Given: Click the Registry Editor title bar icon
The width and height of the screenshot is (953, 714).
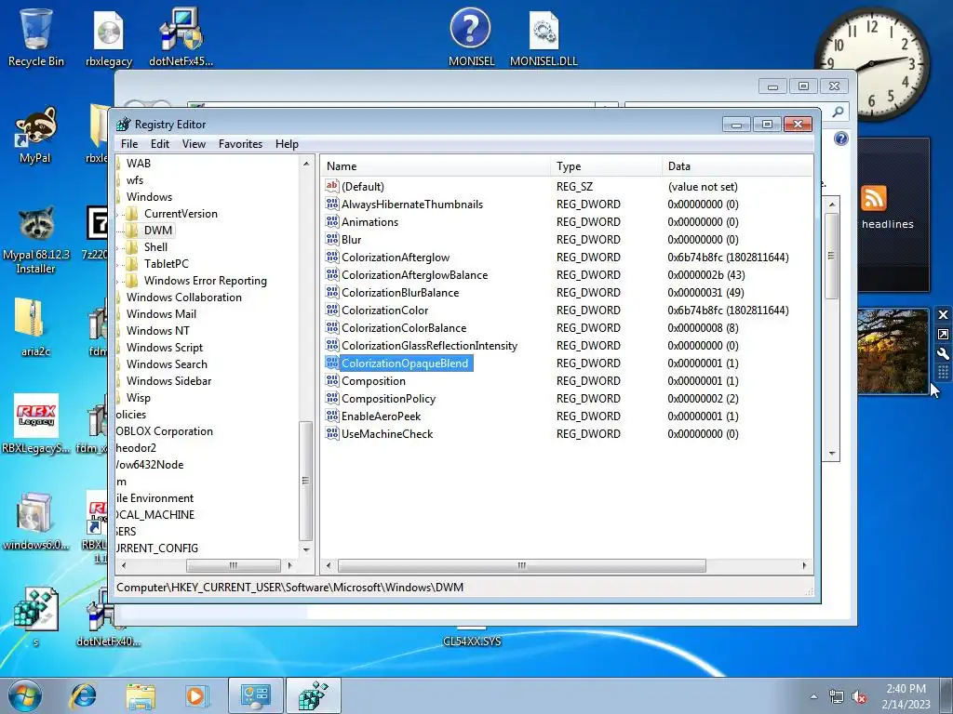Looking at the screenshot, I should click(x=124, y=124).
